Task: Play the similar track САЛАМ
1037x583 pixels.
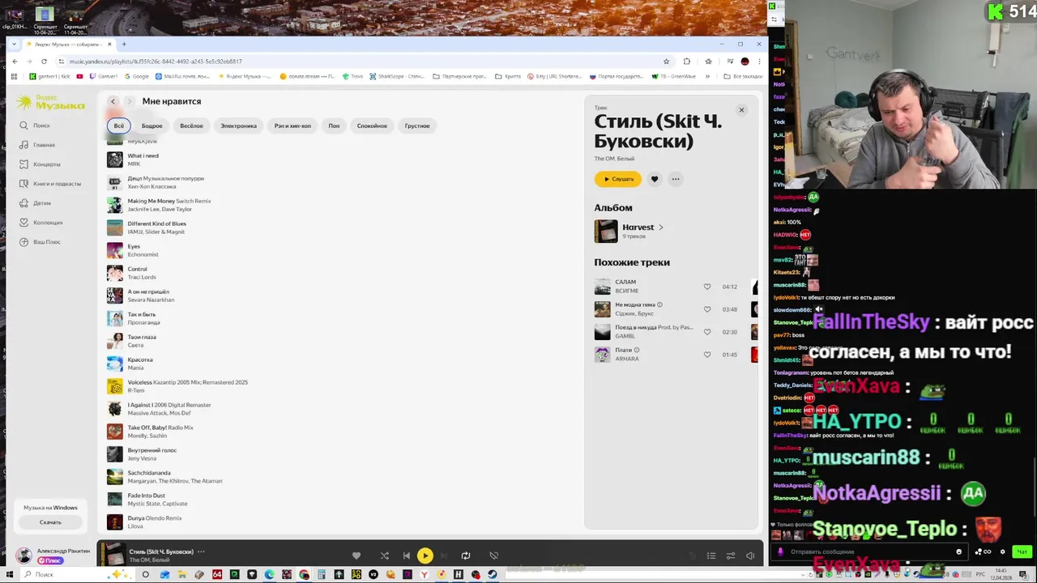Action: [602, 287]
